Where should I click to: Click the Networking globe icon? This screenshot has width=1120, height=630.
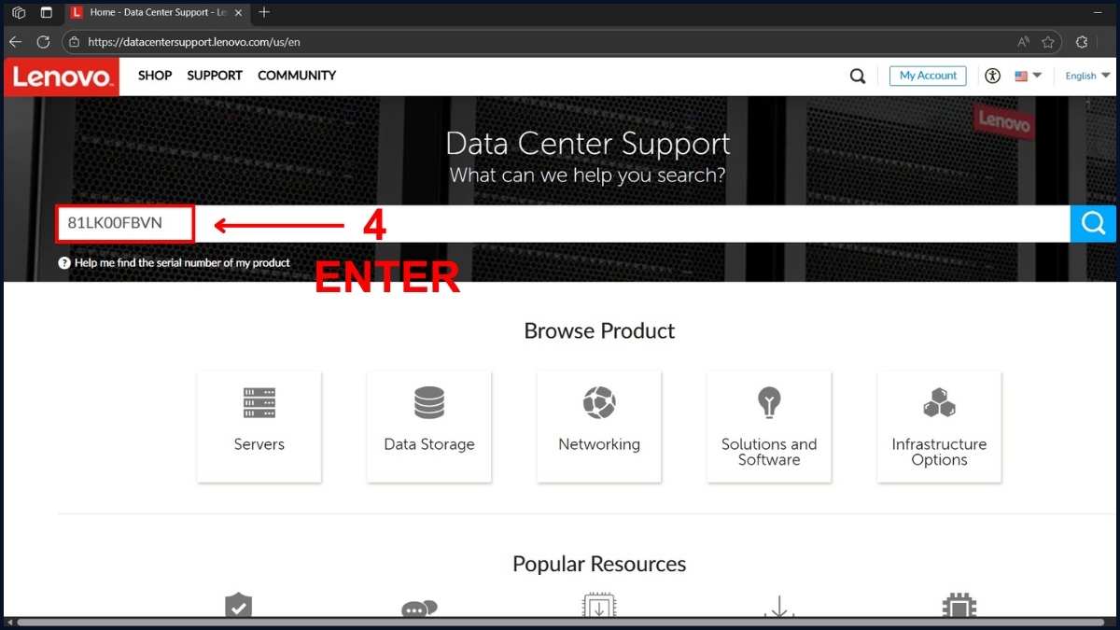pos(599,402)
